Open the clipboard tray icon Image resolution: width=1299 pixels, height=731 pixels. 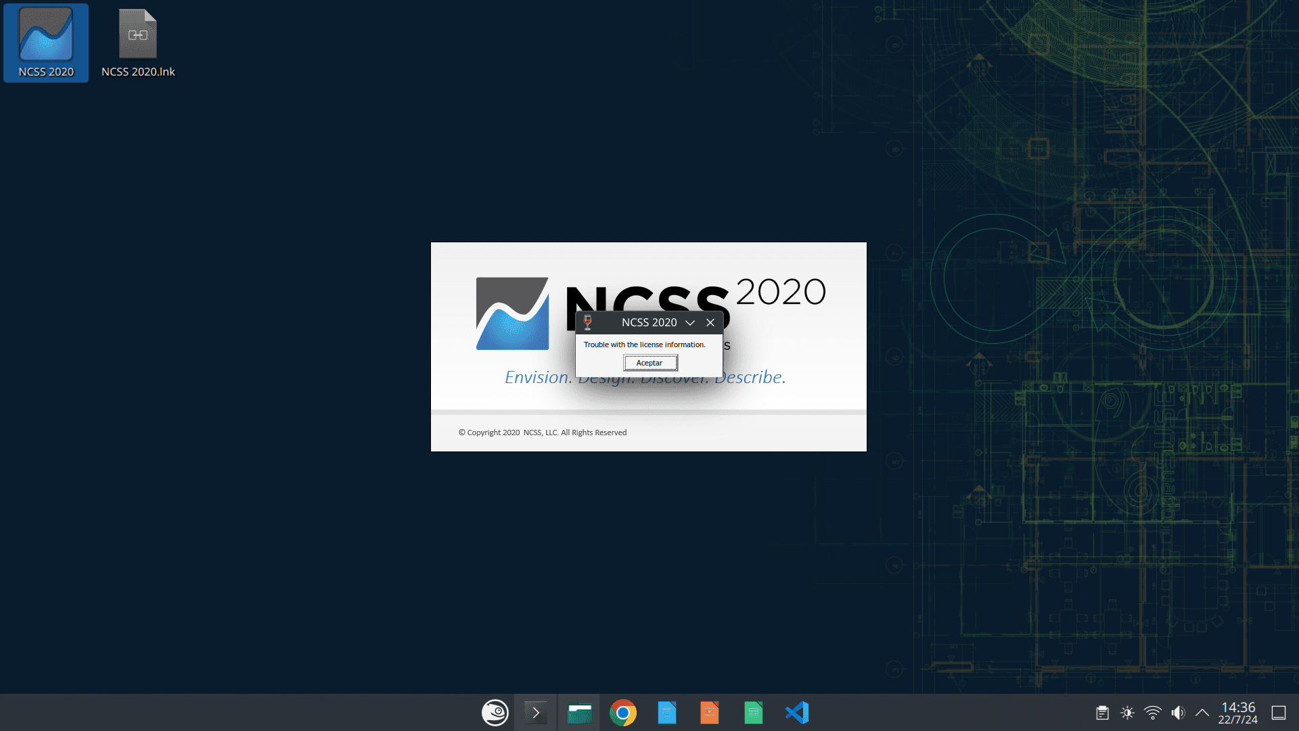point(1102,713)
